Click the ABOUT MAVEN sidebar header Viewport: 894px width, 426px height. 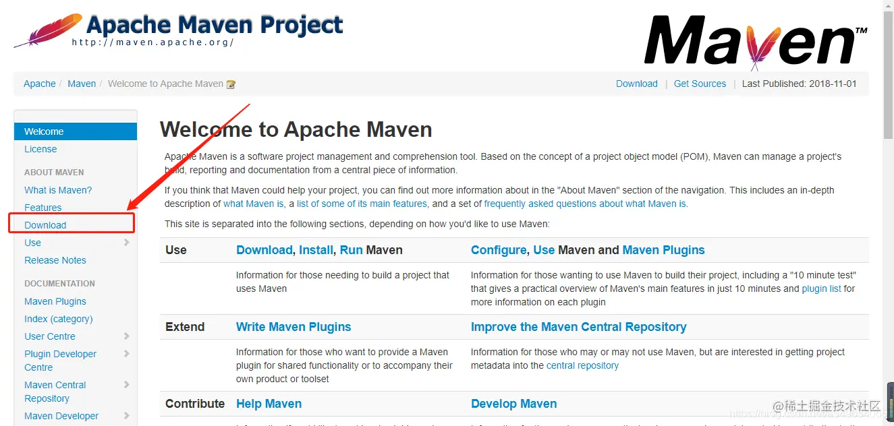click(54, 172)
